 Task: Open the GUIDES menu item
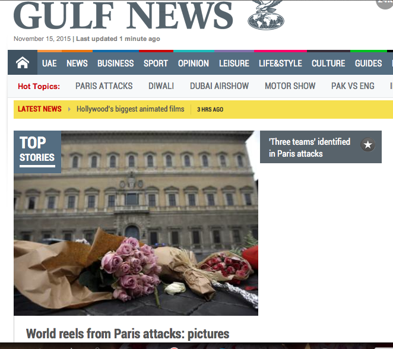368,64
